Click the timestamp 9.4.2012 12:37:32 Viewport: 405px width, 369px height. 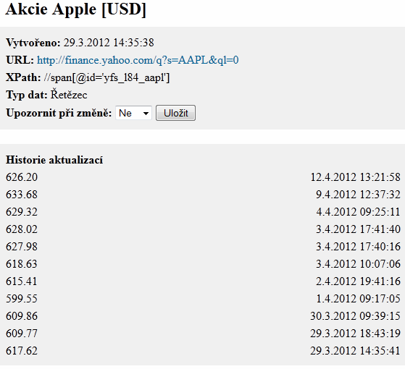point(358,195)
